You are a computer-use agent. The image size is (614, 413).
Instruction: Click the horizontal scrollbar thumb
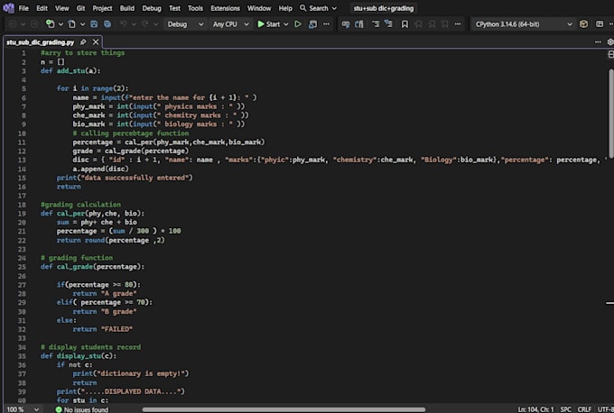(x=284, y=409)
